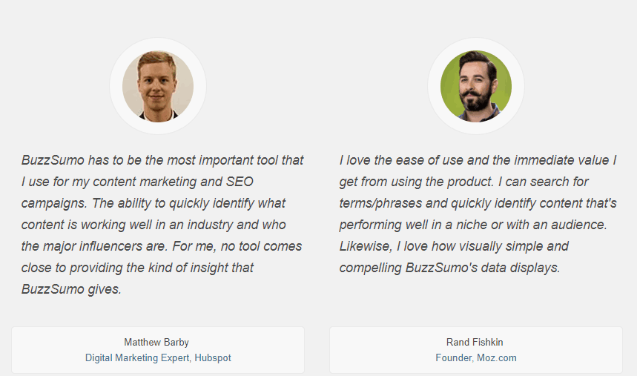Click the line 'performing well in a niche'

(473, 225)
